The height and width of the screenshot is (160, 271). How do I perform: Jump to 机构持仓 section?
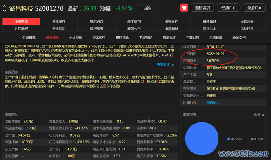click(x=122, y=38)
